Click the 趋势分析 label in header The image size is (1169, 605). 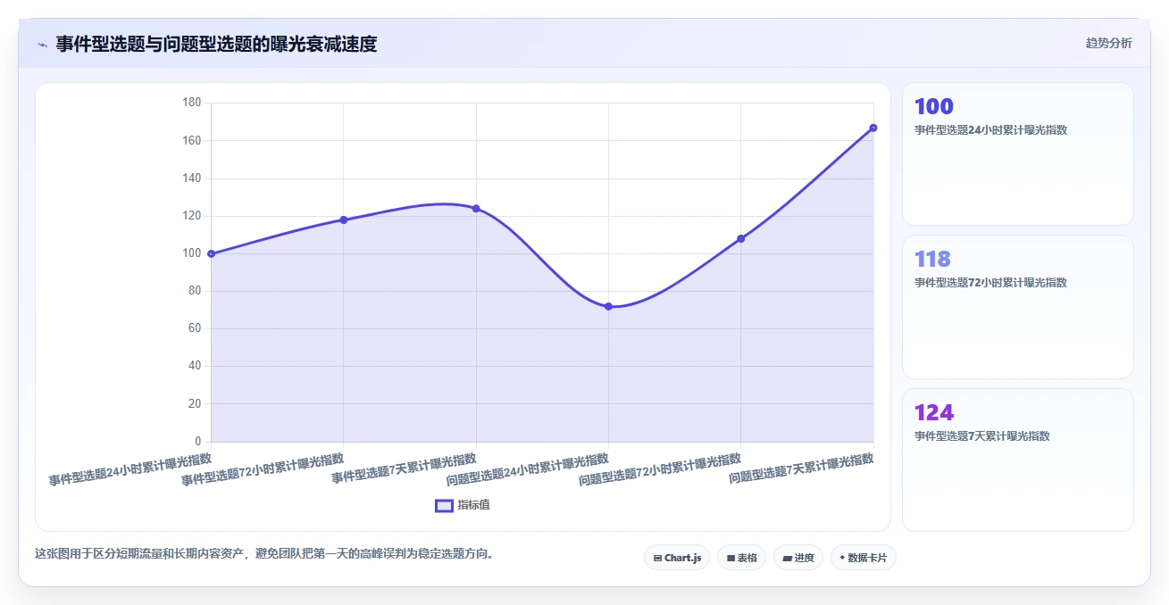pyautogui.click(x=1108, y=43)
